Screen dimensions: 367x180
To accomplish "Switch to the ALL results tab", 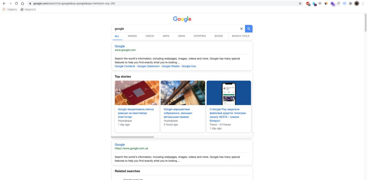I will coord(117,36).
